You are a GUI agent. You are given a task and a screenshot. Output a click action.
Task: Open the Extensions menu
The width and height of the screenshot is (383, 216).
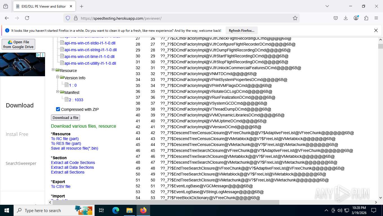click(366, 18)
